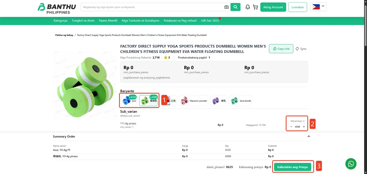Screen dimensions: 367x174
Task: Open Patakaran sa Pag-refund page
Action: click(180, 21)
